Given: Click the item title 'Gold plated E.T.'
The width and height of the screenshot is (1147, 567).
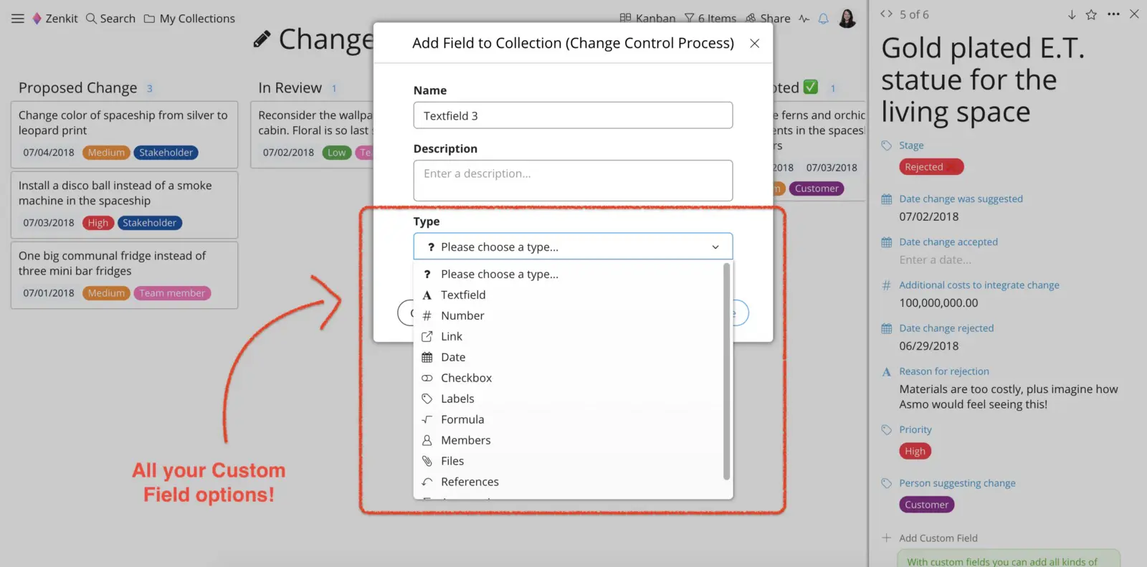Looking at the screenshot, I should coord(983,80).
